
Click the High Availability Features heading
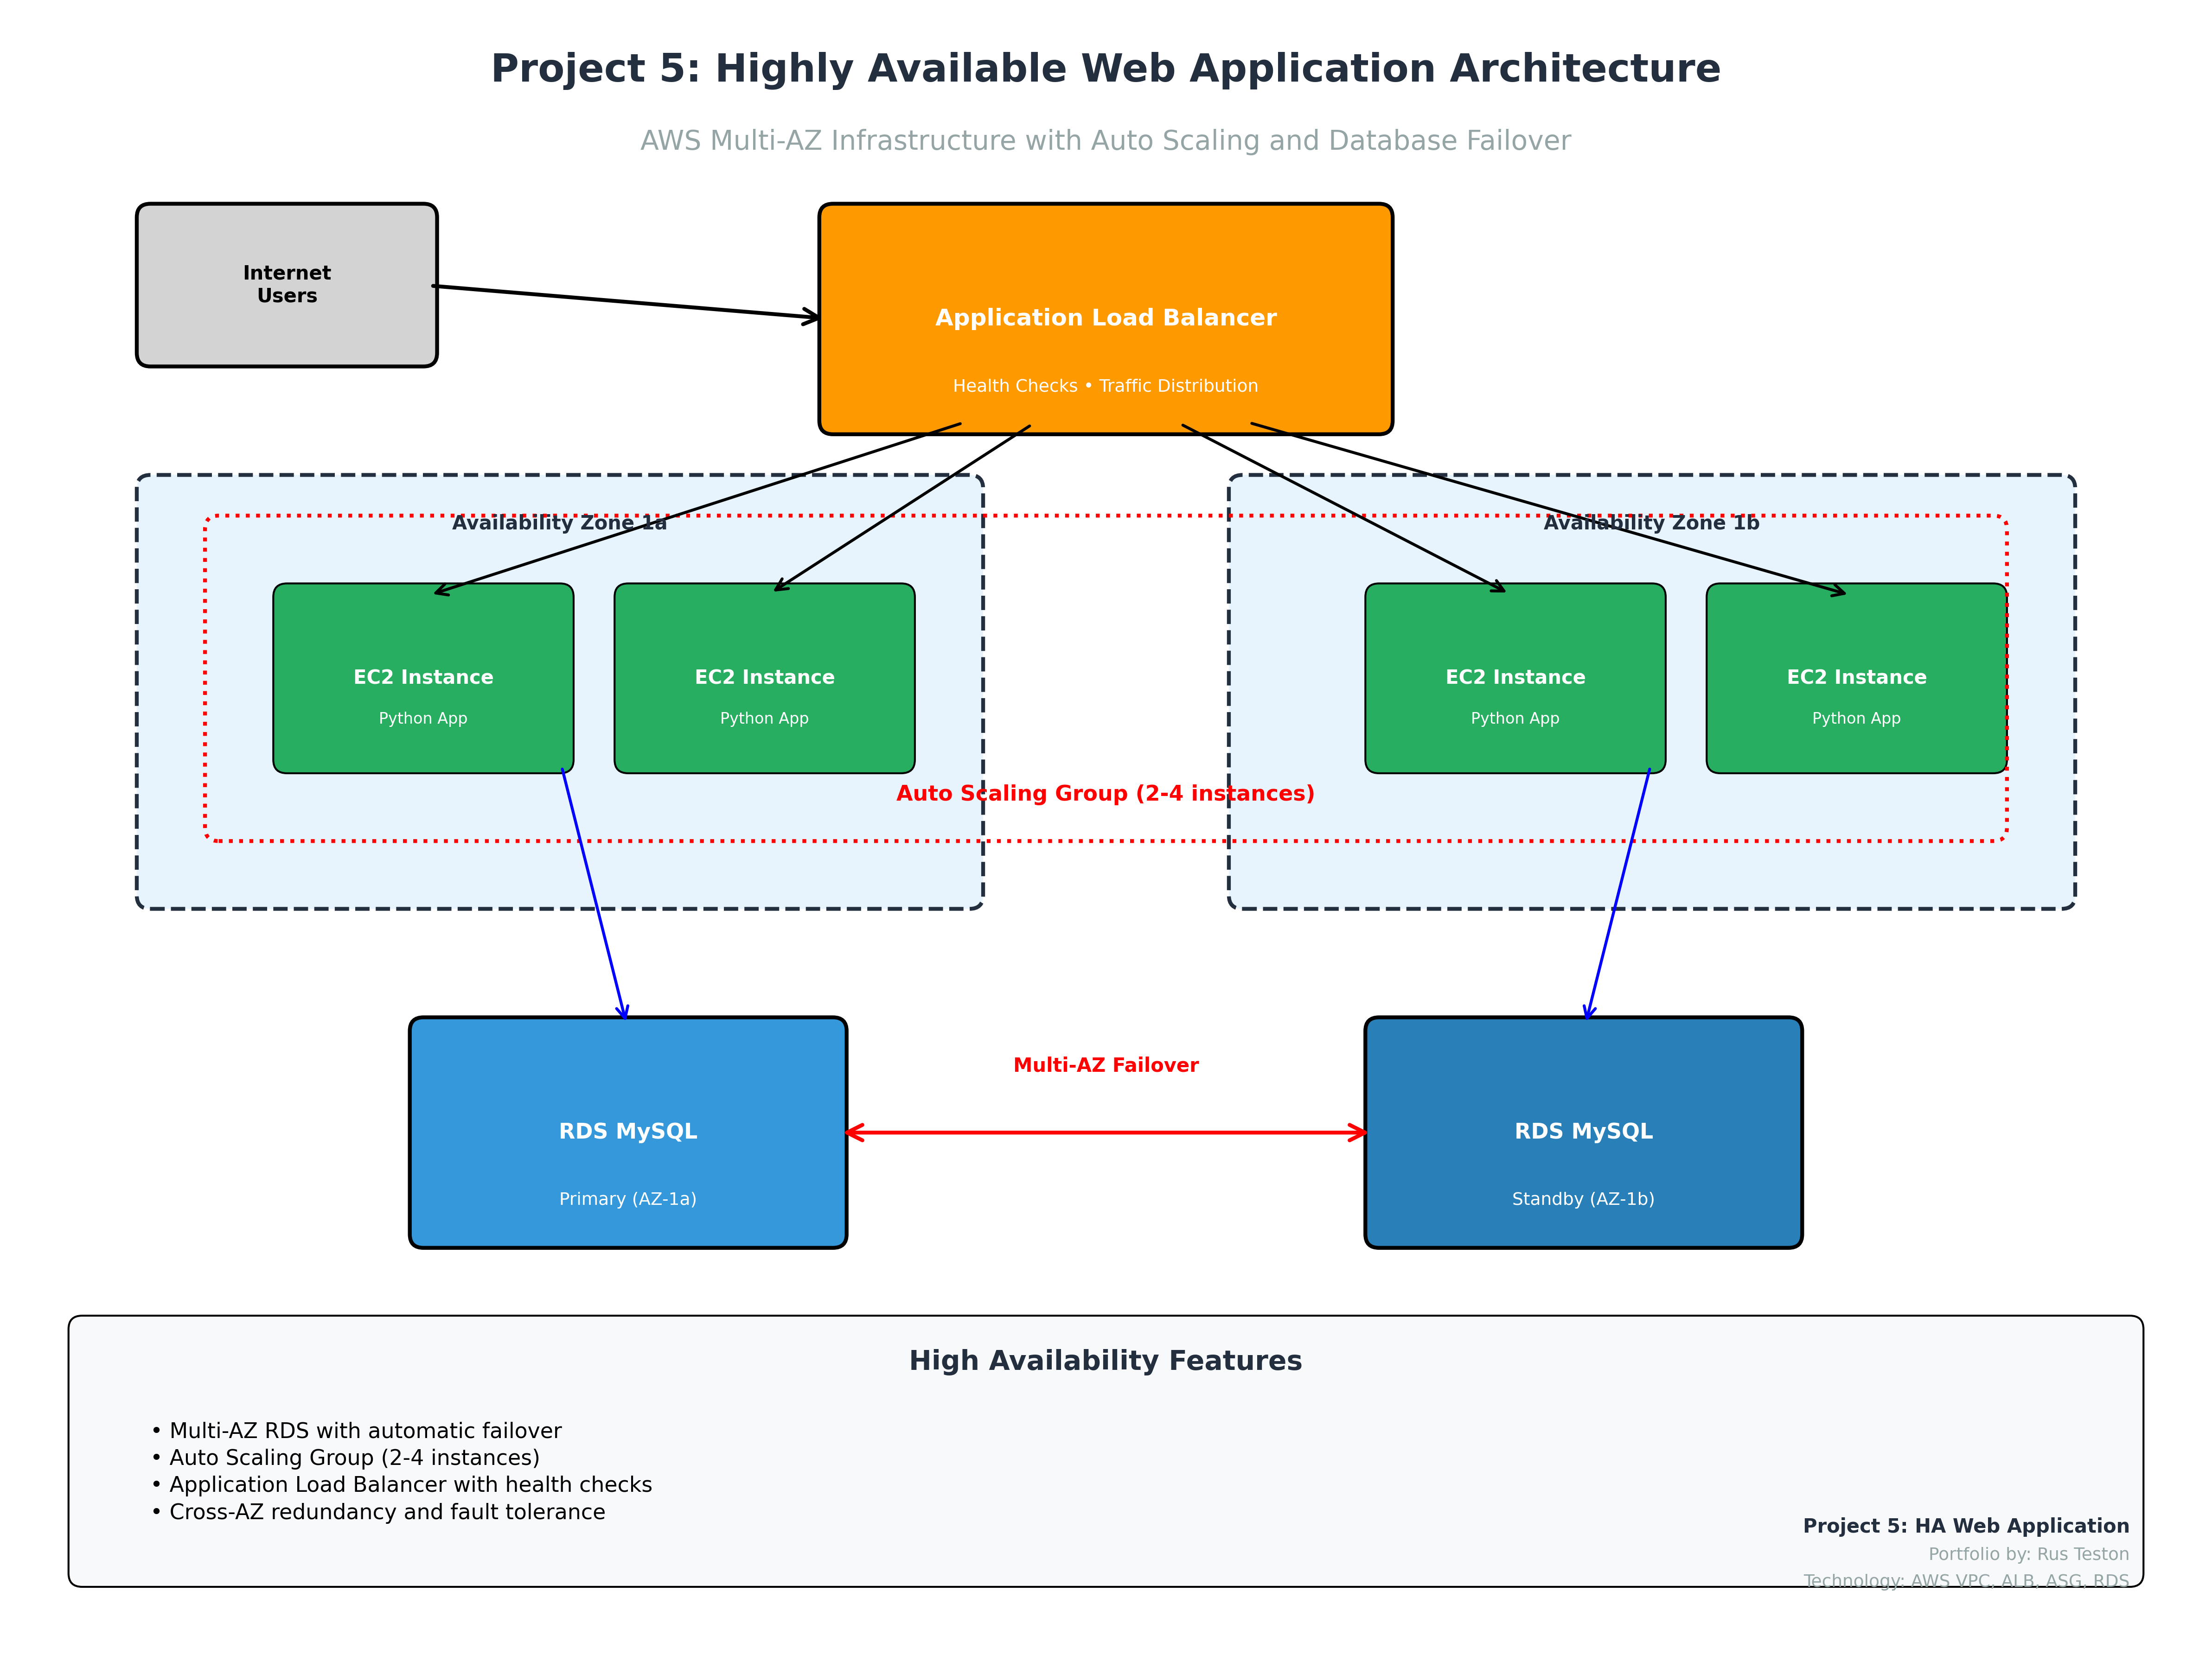click(x=1105, y=1360)
